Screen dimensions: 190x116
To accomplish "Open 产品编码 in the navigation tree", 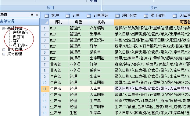I will click(20, 32).
